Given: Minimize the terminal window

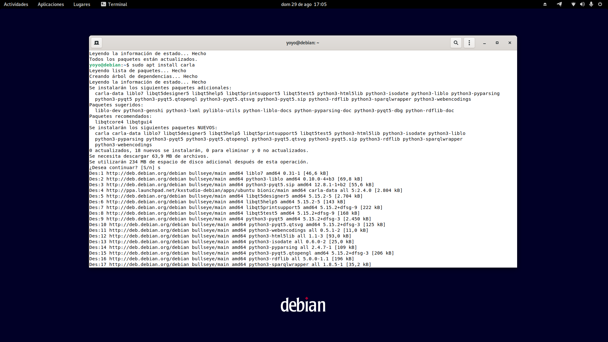Looking at the screenshot, I should (x=484, y=43).
